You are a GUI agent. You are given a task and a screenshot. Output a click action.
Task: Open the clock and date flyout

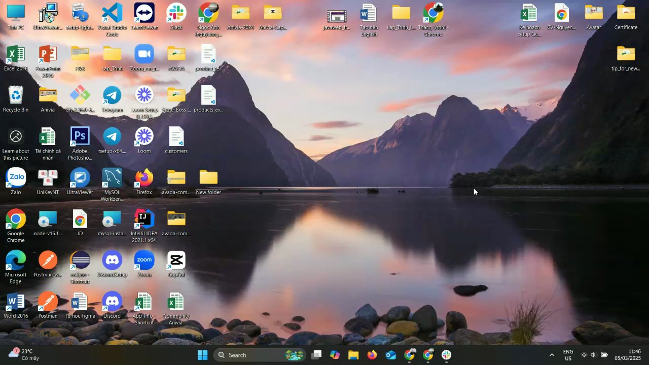[x=628, y=355]
